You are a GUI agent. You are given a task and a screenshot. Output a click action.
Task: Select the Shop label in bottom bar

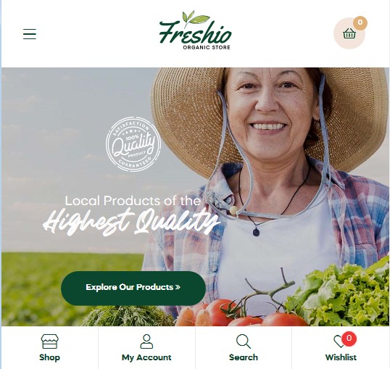pyautogui.click(x=49, y=357)
